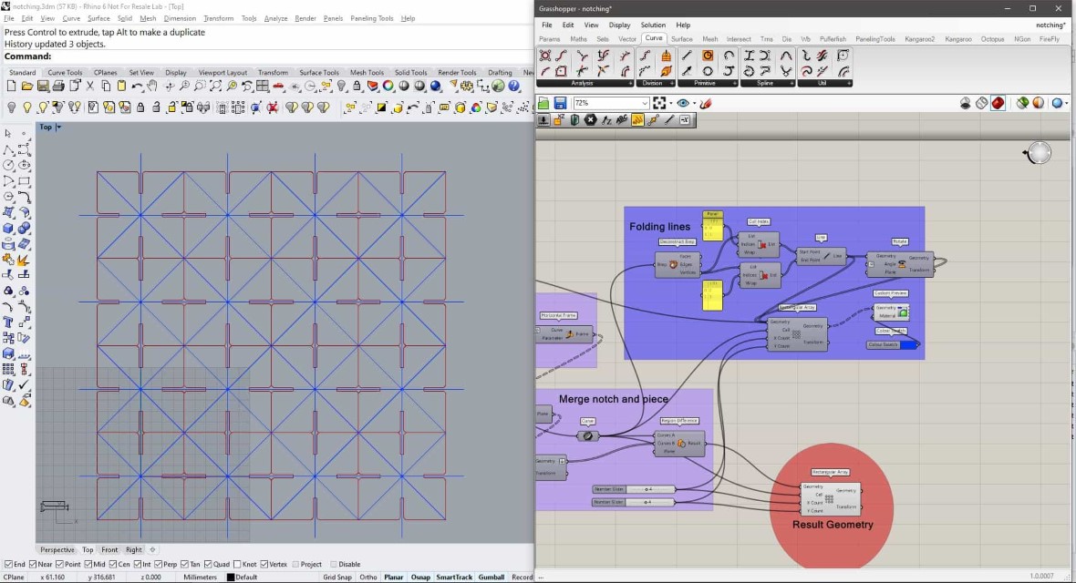Screen dimensions: 1076x583
Task: Click the Planar status bar button
Action: point(393,577)
